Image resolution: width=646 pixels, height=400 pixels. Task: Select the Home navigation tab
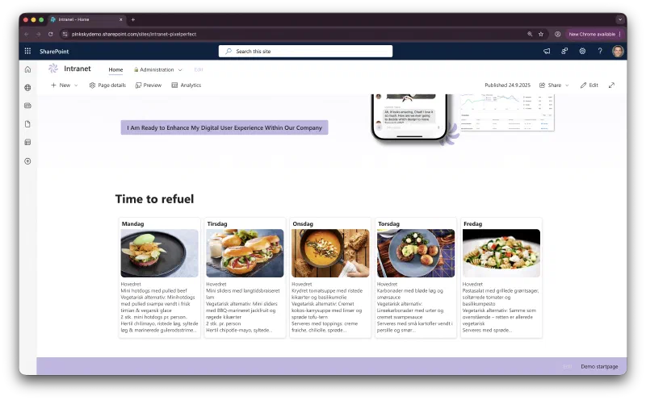[x=115, y=70]
